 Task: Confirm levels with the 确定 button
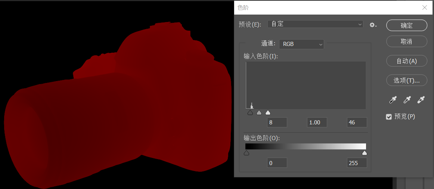coord(406,25)
